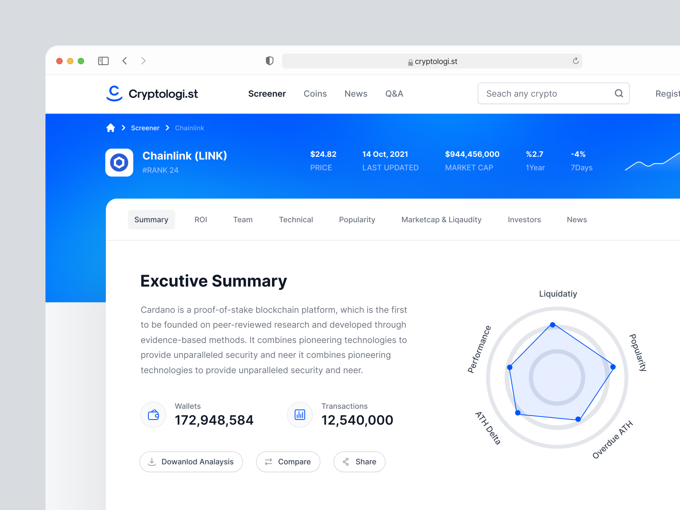680x510 pixels.
Task: Select the Popularity tab
Action: pyautogui.click(x=357, y=220)
